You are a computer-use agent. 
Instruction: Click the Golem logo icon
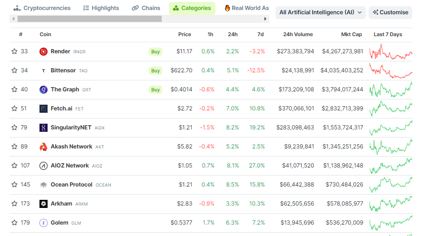[43, 223]
